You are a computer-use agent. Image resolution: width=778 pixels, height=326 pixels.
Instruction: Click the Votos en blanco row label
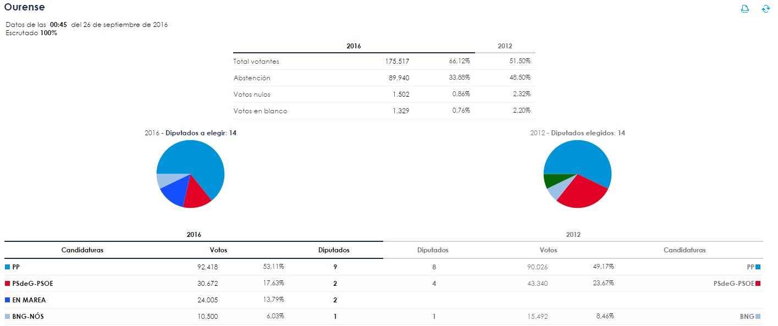[x=260, y=111]
